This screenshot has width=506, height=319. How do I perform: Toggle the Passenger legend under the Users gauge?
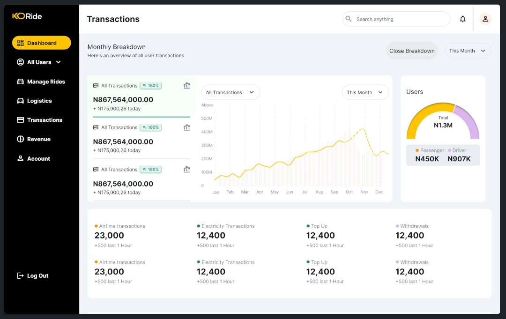[430, 150]
